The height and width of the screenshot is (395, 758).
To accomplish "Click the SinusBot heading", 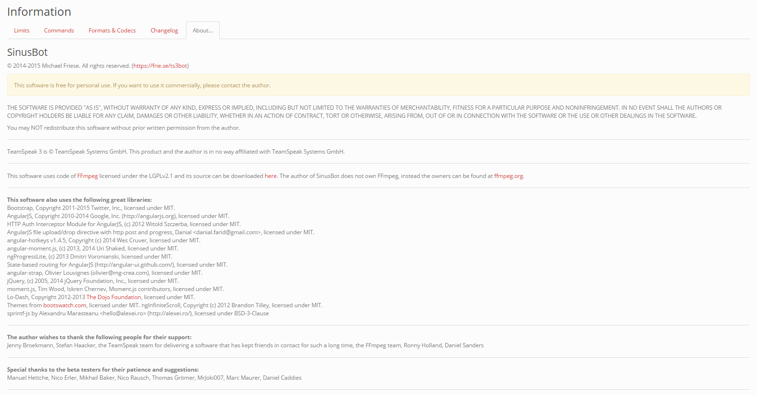I will [27, 52].
